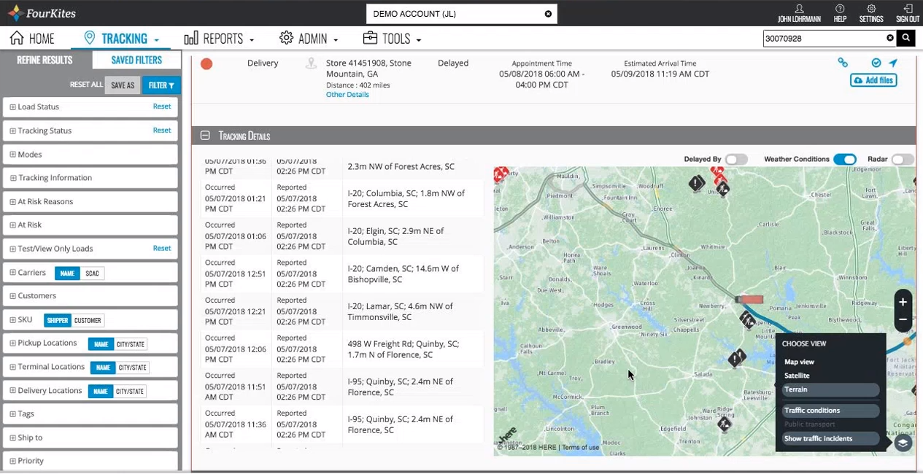Open John Lohrmann user profile icon
The image size is (923, 474).
799,9
